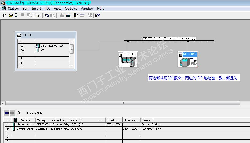Open the View menu
250x143 pixels.
pos(57,9)
